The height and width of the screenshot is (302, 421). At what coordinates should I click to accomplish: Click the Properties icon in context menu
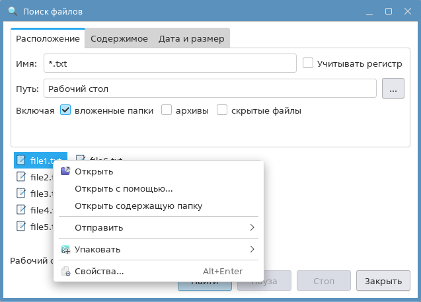point(65,272)
